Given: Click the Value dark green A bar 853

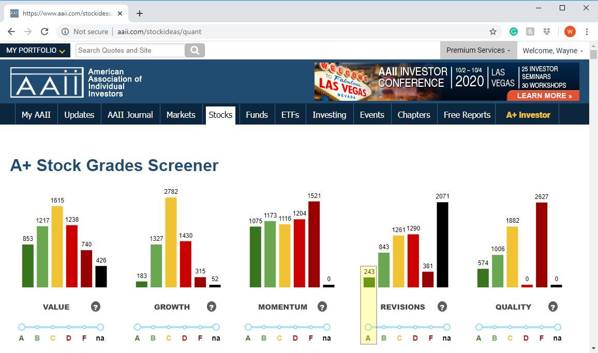Looking at the screenshot, I should tap(28, 266).
